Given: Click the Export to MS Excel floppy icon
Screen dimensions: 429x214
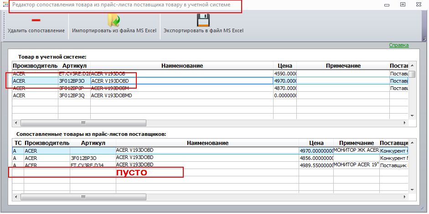Looking at the screenshot, I should 203,20.
